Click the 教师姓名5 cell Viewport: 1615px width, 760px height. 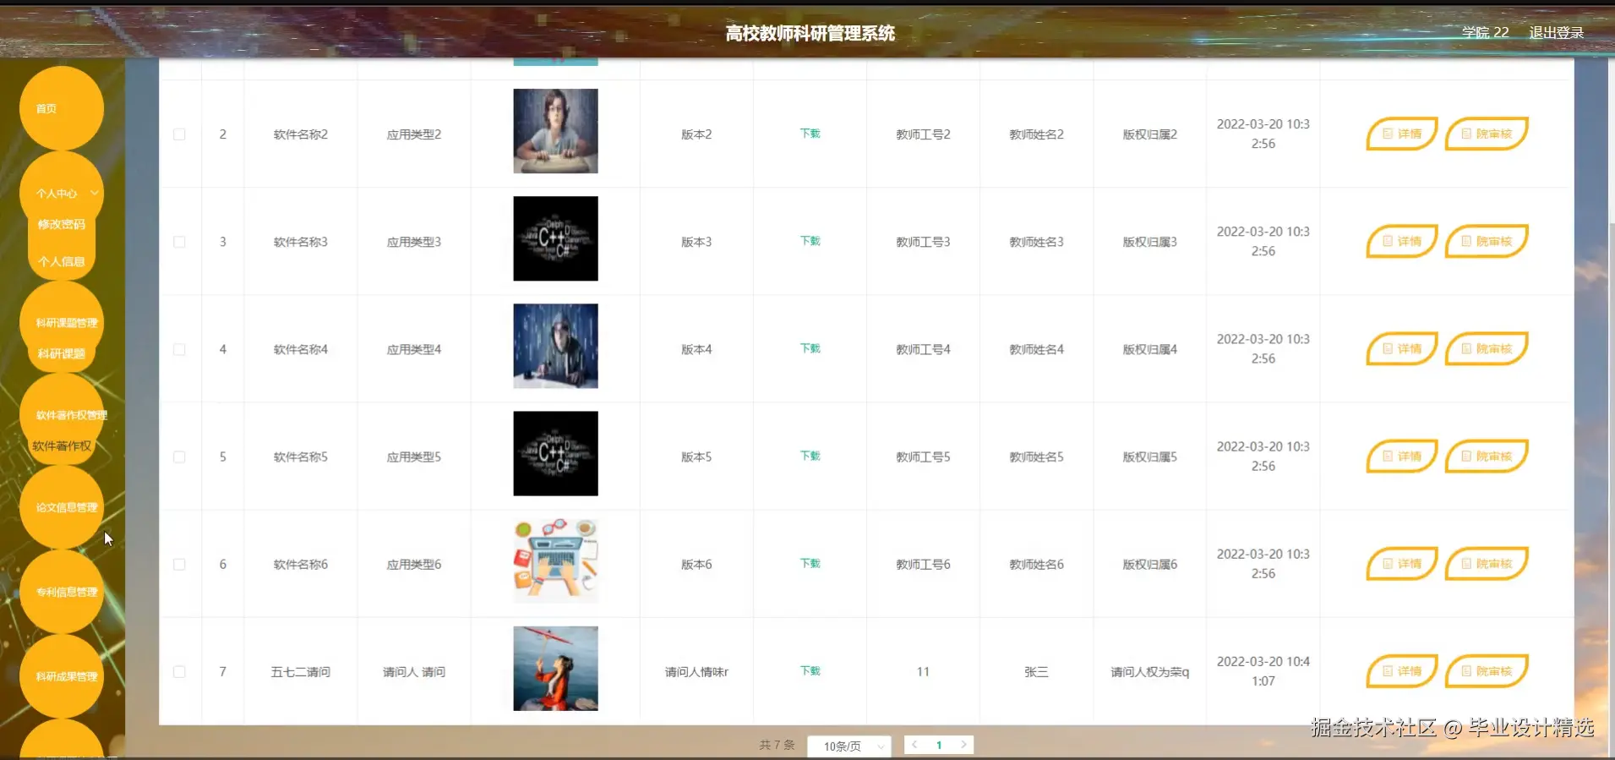pyautogui.click(x=1036, y=457)
